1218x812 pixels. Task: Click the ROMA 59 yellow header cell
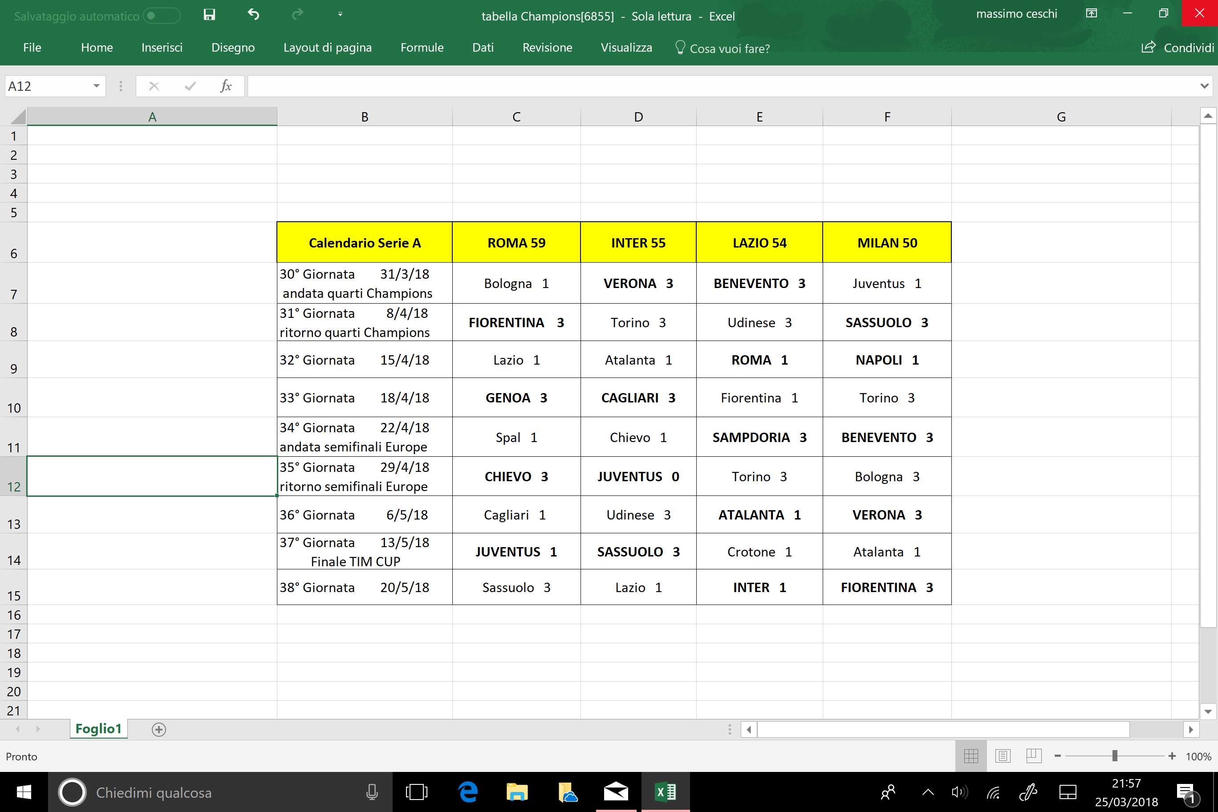(x=516, y=242)
